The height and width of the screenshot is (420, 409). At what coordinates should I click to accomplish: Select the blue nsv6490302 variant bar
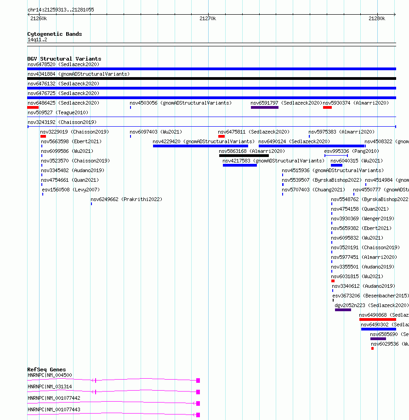coord(379,329)
